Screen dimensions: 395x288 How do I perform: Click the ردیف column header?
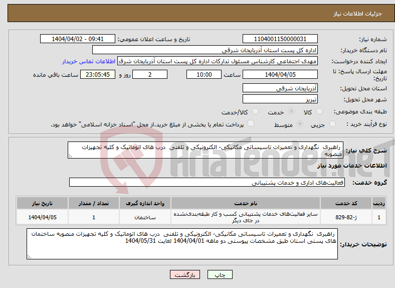(379, 203)
